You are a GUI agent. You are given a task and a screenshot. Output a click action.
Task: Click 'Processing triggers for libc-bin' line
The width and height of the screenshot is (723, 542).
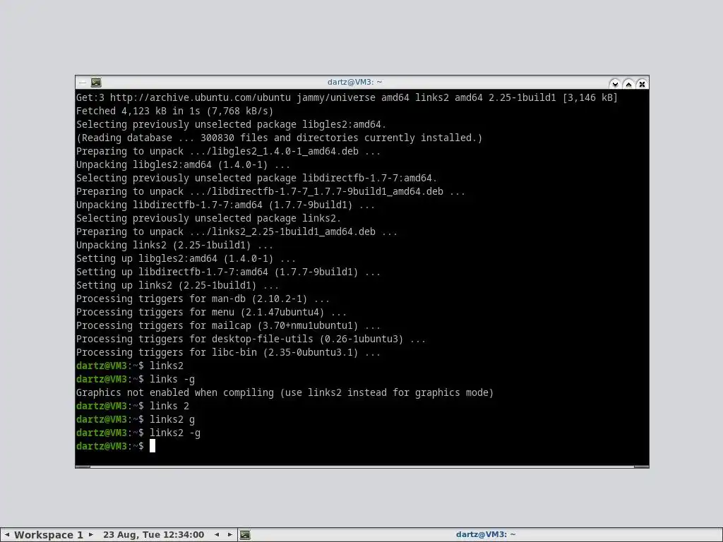click(228, 353)
